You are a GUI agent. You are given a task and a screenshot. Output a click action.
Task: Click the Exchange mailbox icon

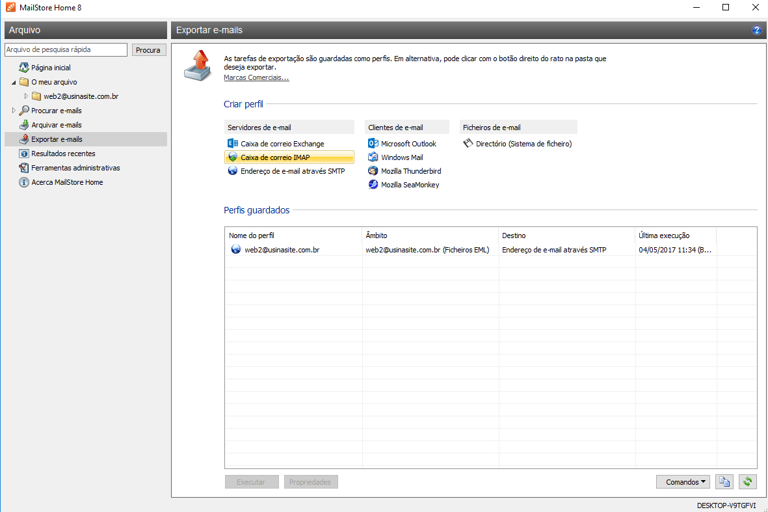[233, 144]
